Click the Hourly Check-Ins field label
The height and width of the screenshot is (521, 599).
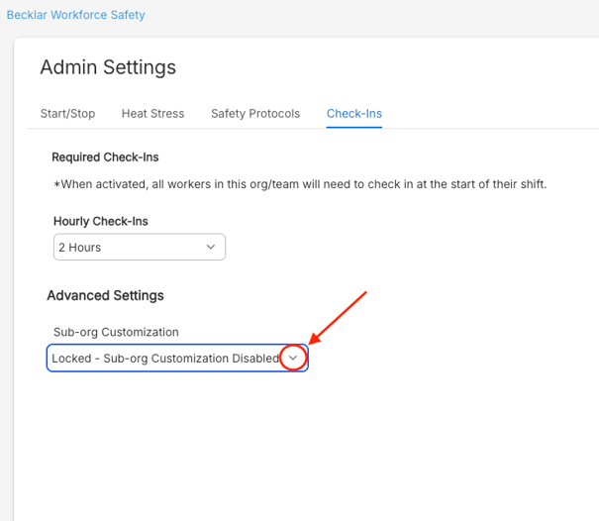(x=100, y=221)
